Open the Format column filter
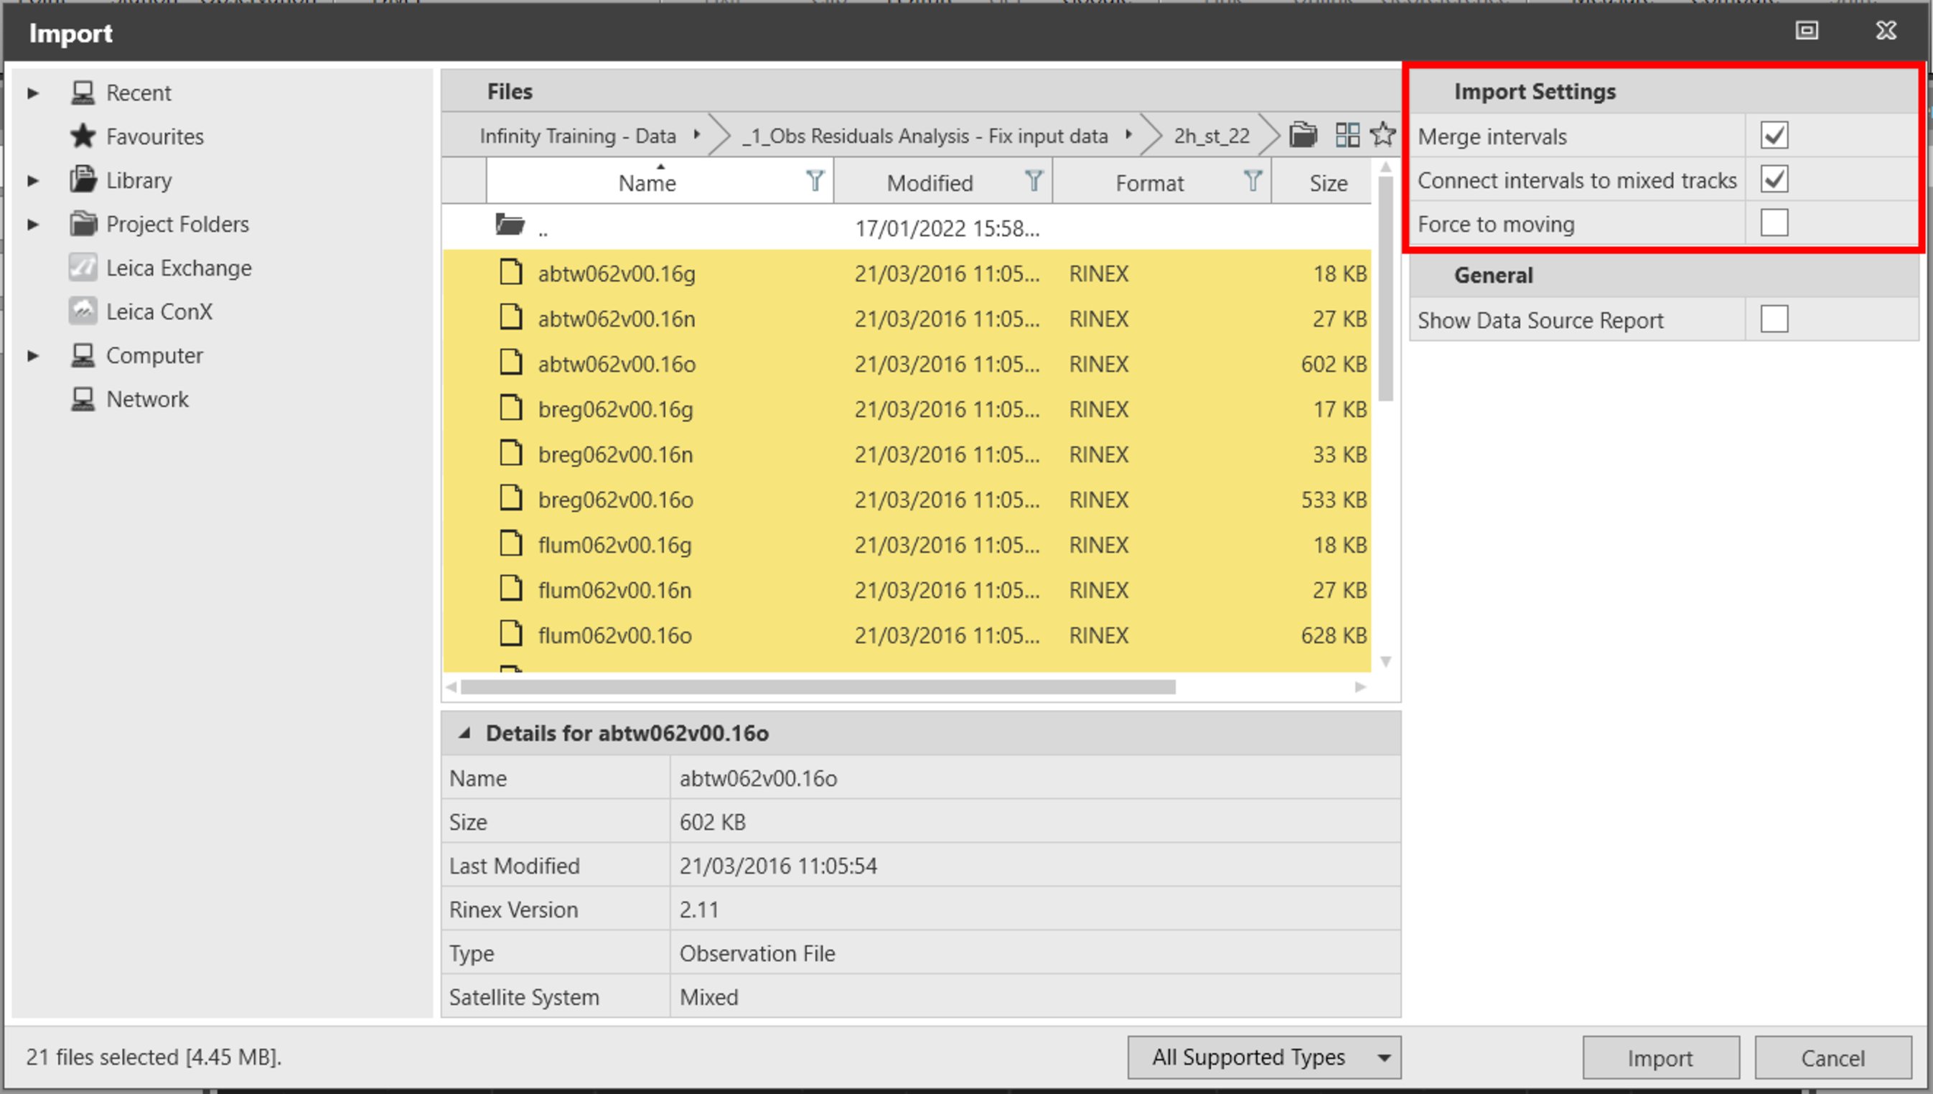 1253,181
